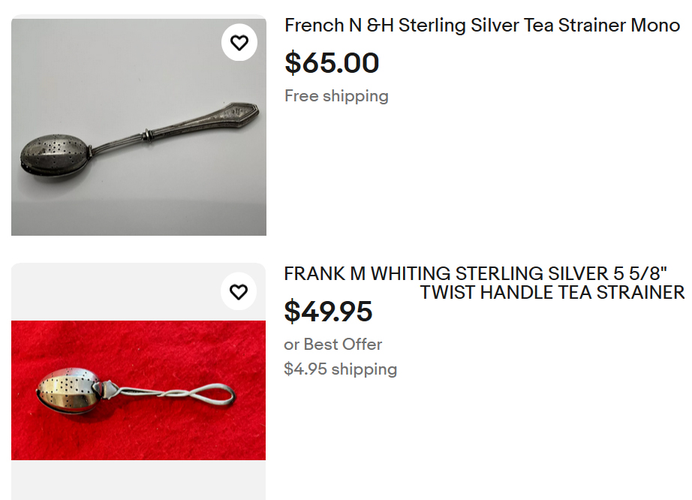The image size is (692, 500).
Task: Click the 'Free shipping' text
Action: pyautogui.click(x=336, y=95)
